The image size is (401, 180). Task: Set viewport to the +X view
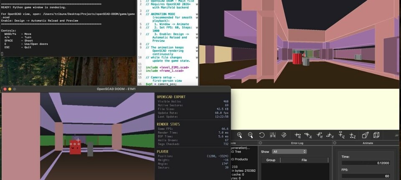297,135
